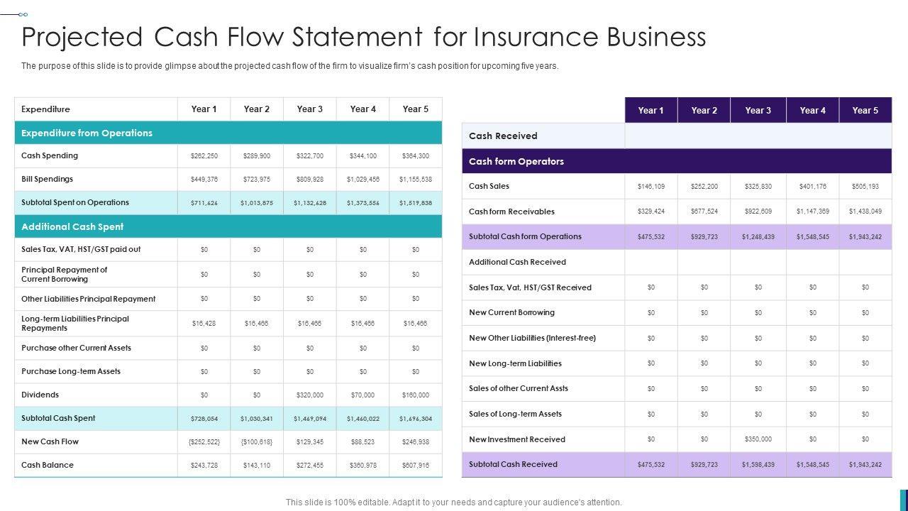Viewport: 908px width, 511px height.
Task: Select the 'Subtotal Spent on Operations' label
Action: pyautogui.click(x=75, y=203)
